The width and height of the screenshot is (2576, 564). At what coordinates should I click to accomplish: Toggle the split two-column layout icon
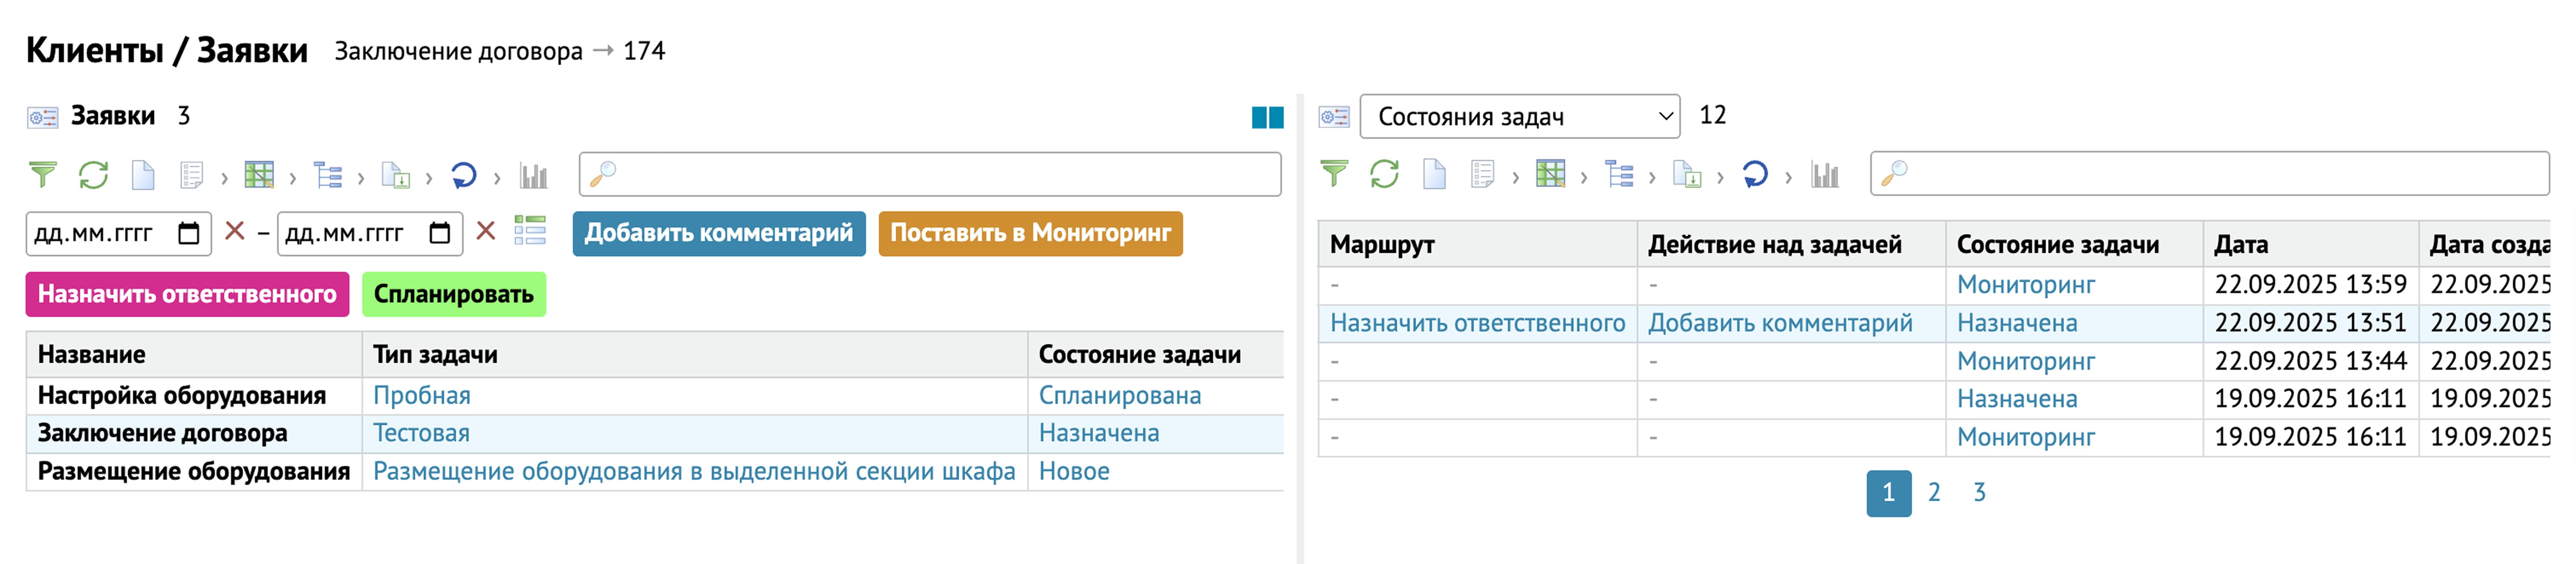[1267, 117]
